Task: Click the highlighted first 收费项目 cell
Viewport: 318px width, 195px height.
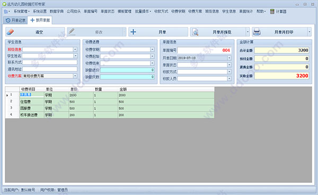Action: 32,95
